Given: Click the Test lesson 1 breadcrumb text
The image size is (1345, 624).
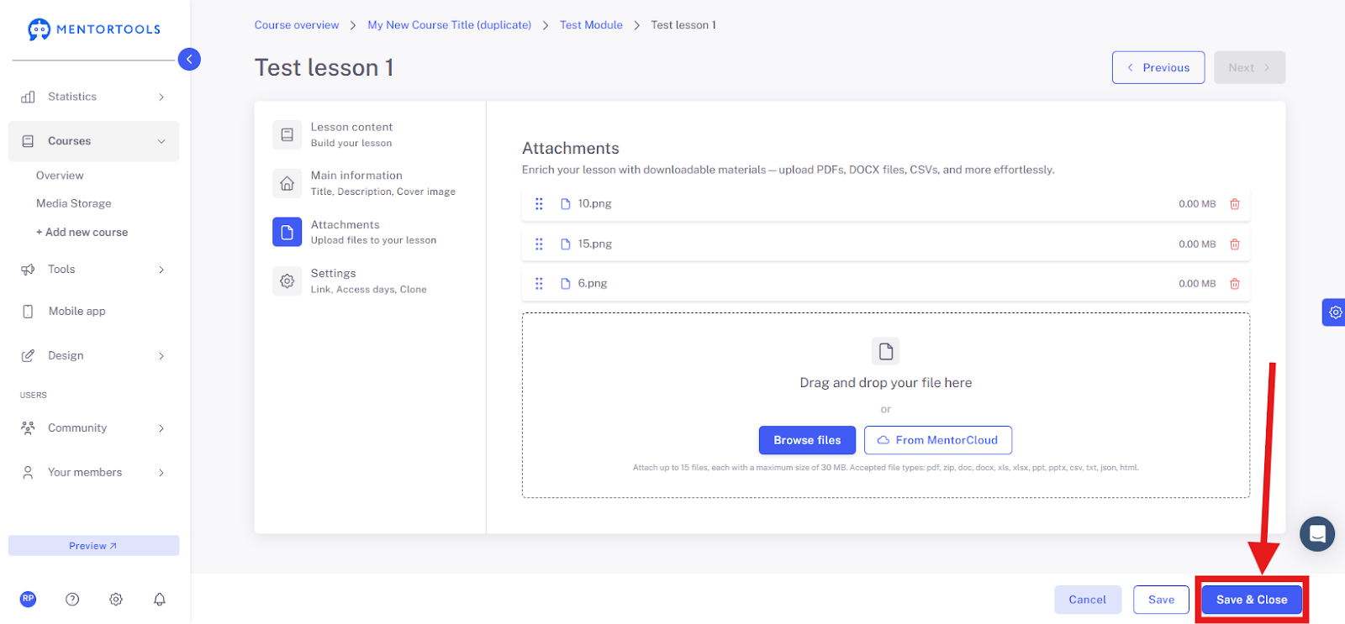Looking at the screenshot, I should pyautogui.click(x=683, y=25).
